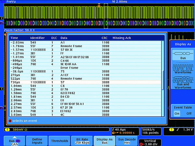Click channel 1 yellow indicator badge
Viewport: 195px width, 146px height.
2,18
